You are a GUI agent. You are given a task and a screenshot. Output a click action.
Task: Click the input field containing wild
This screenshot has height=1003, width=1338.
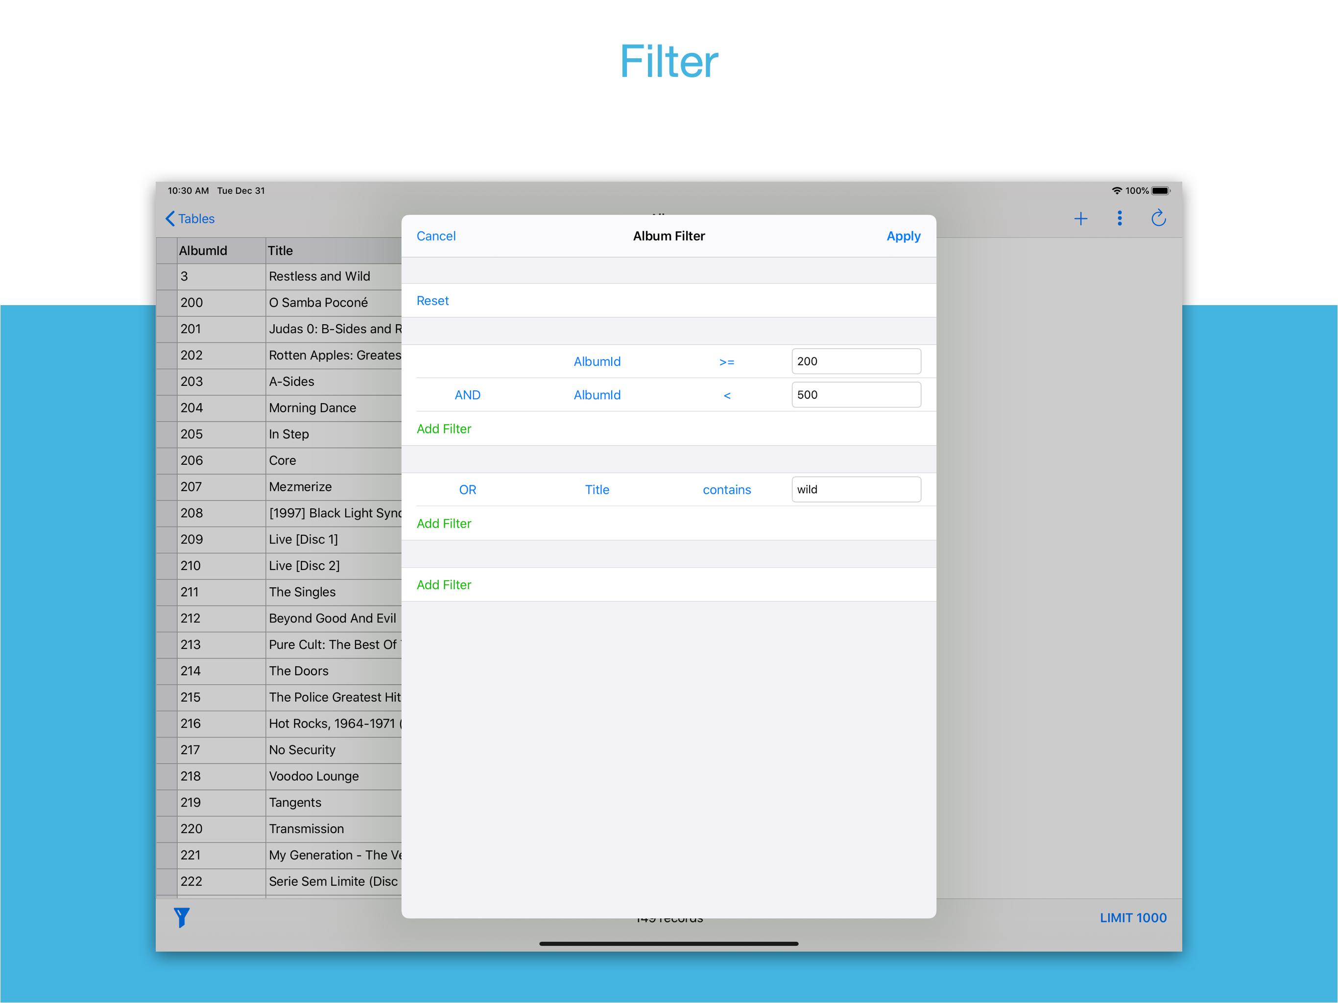click(855, 489)
